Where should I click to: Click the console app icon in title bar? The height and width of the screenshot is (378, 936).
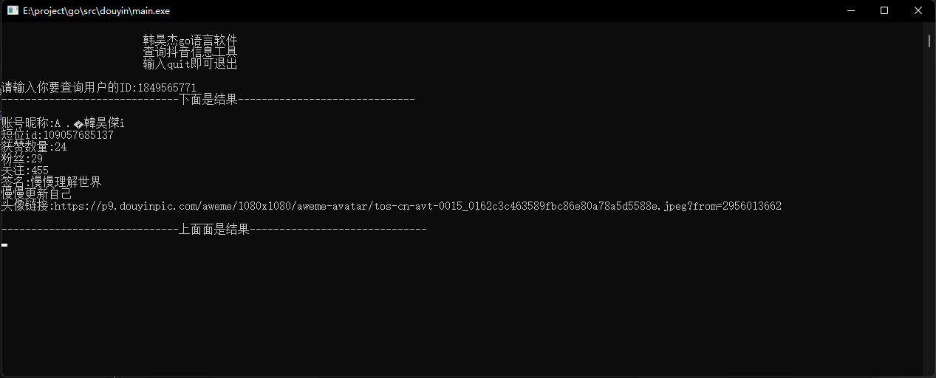(13, 11)
